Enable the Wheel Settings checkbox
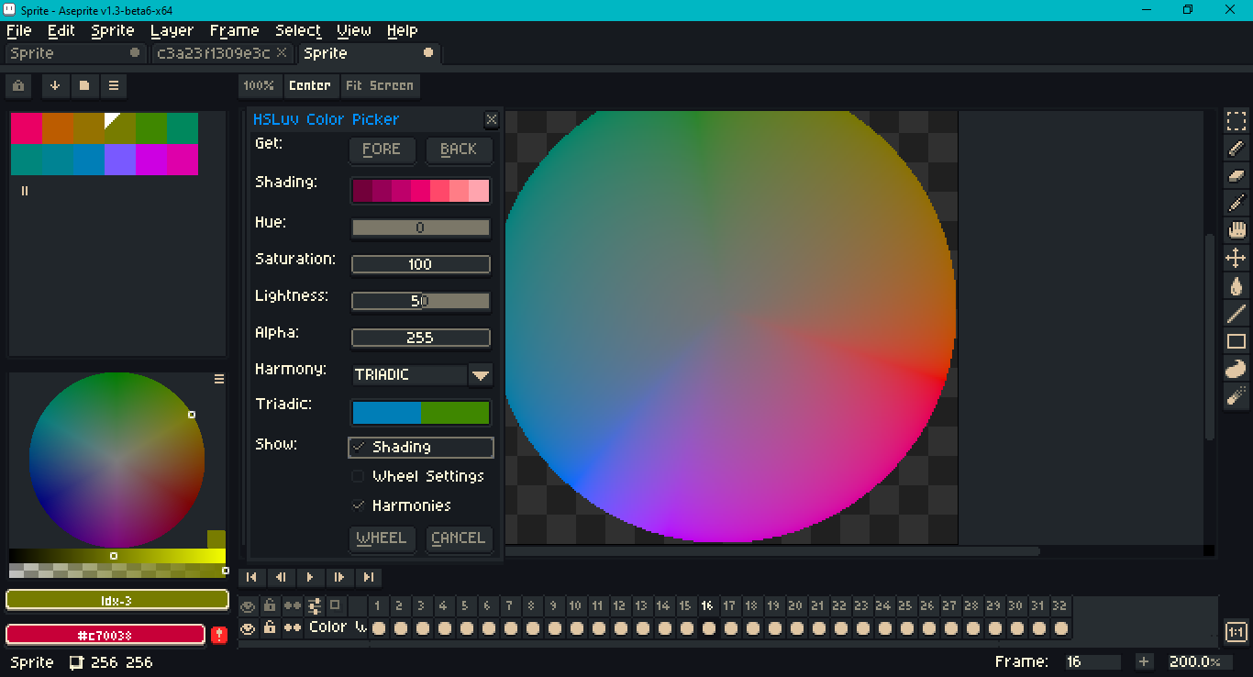 point(359,476)
